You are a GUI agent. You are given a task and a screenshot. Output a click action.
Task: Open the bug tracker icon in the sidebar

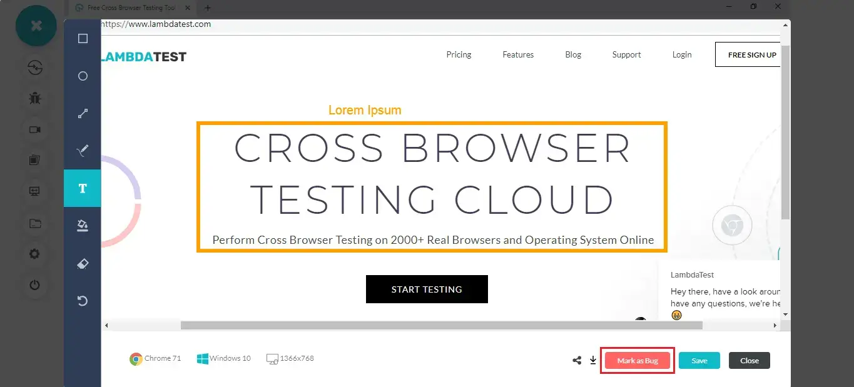point(35,98)
